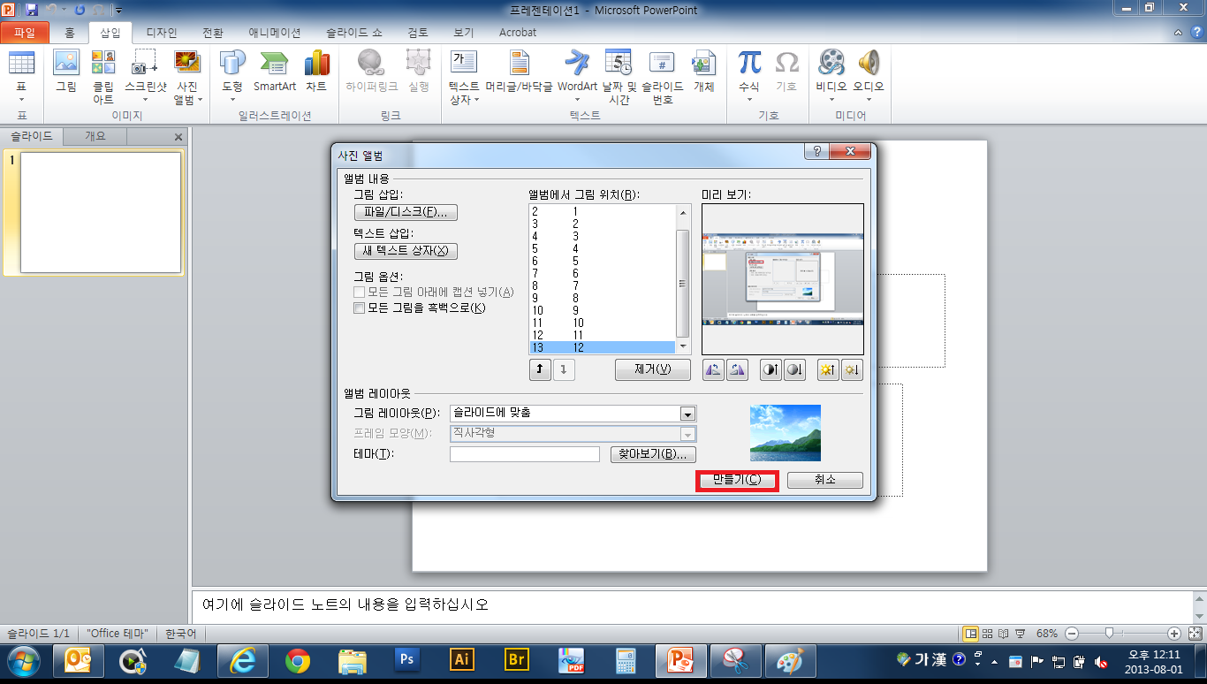The height and width of the screenshot is (684, 1207).
Task: Click the dialog help question mark icon
Action: click(816, 152)
